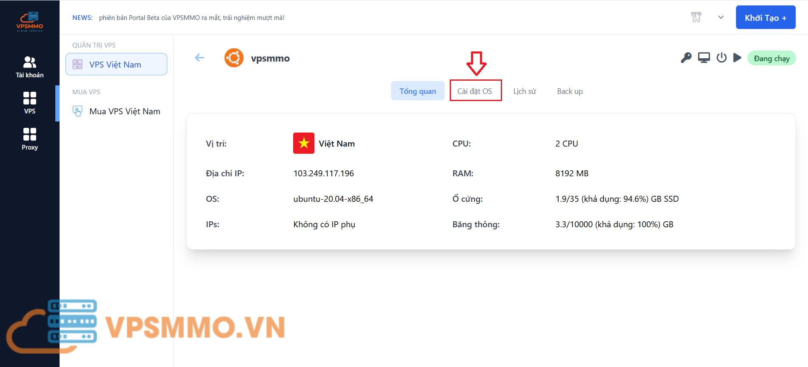Open the VPS sidebar section
Image resolution: width=808 pixels, height=367 pixels.
[30, 103]
